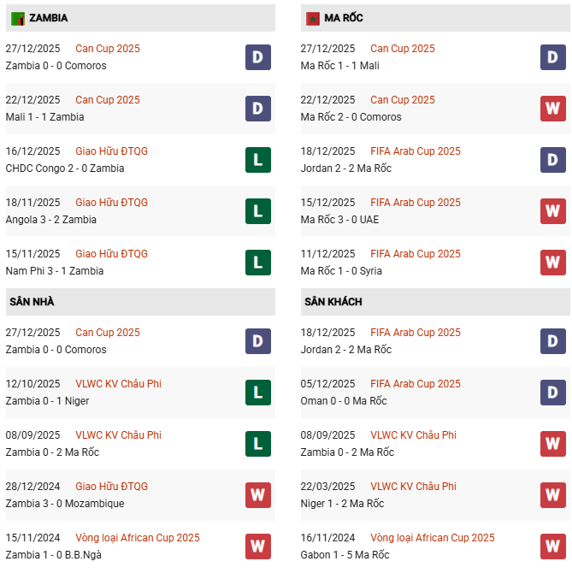572x579 pixels.
Task: Open FIFA Arab Cup 2025 link dated 15/12/2025
Action: pos(415,203)
